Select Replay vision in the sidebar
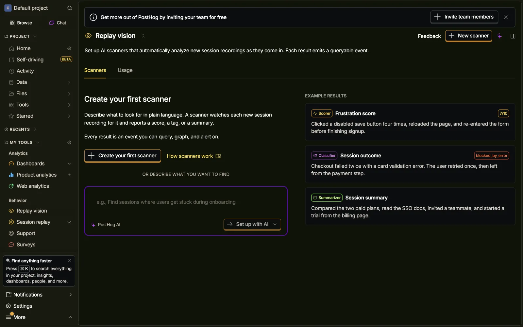 click(x=32, y=211)
